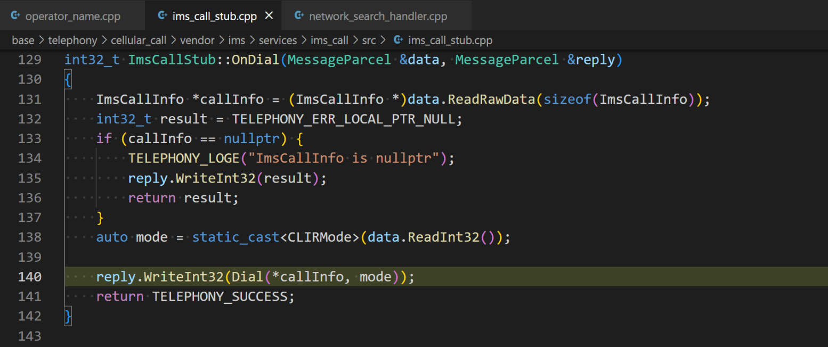Click 'reply.WriteInt32(result)' on line 135

tap(224, 178)
